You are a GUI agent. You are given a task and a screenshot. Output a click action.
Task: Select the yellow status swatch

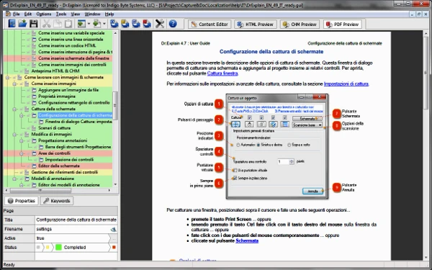[x=48, y=248]
